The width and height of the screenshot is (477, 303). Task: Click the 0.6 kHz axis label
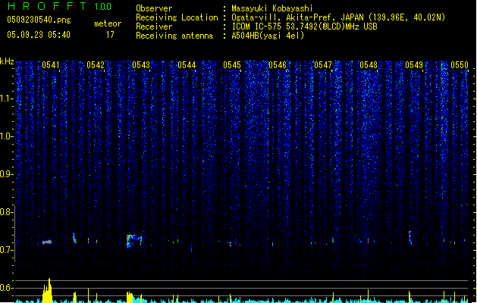tap(6, 288)
